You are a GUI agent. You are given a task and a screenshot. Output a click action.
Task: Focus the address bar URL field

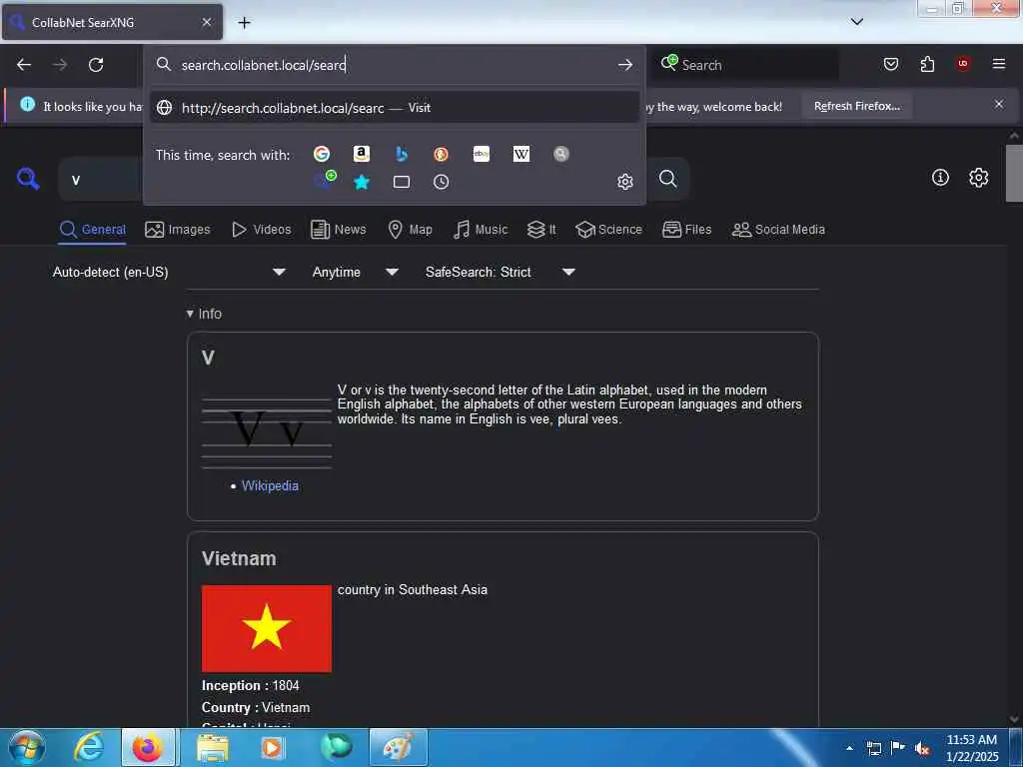pyautogui.click(x=395, y=65)
